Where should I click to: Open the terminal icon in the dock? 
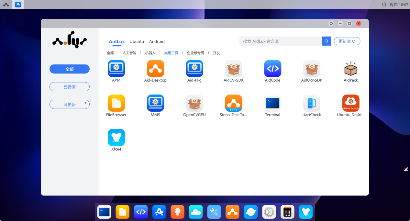[104, 212]
